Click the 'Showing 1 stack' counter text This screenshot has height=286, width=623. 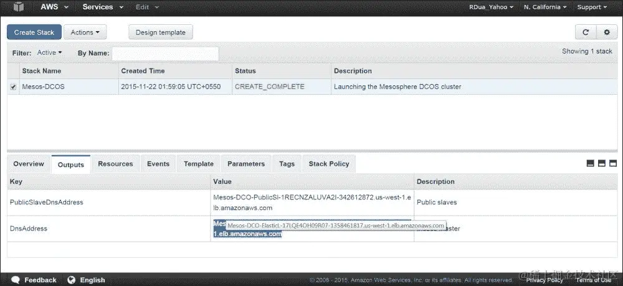point(587,51)
